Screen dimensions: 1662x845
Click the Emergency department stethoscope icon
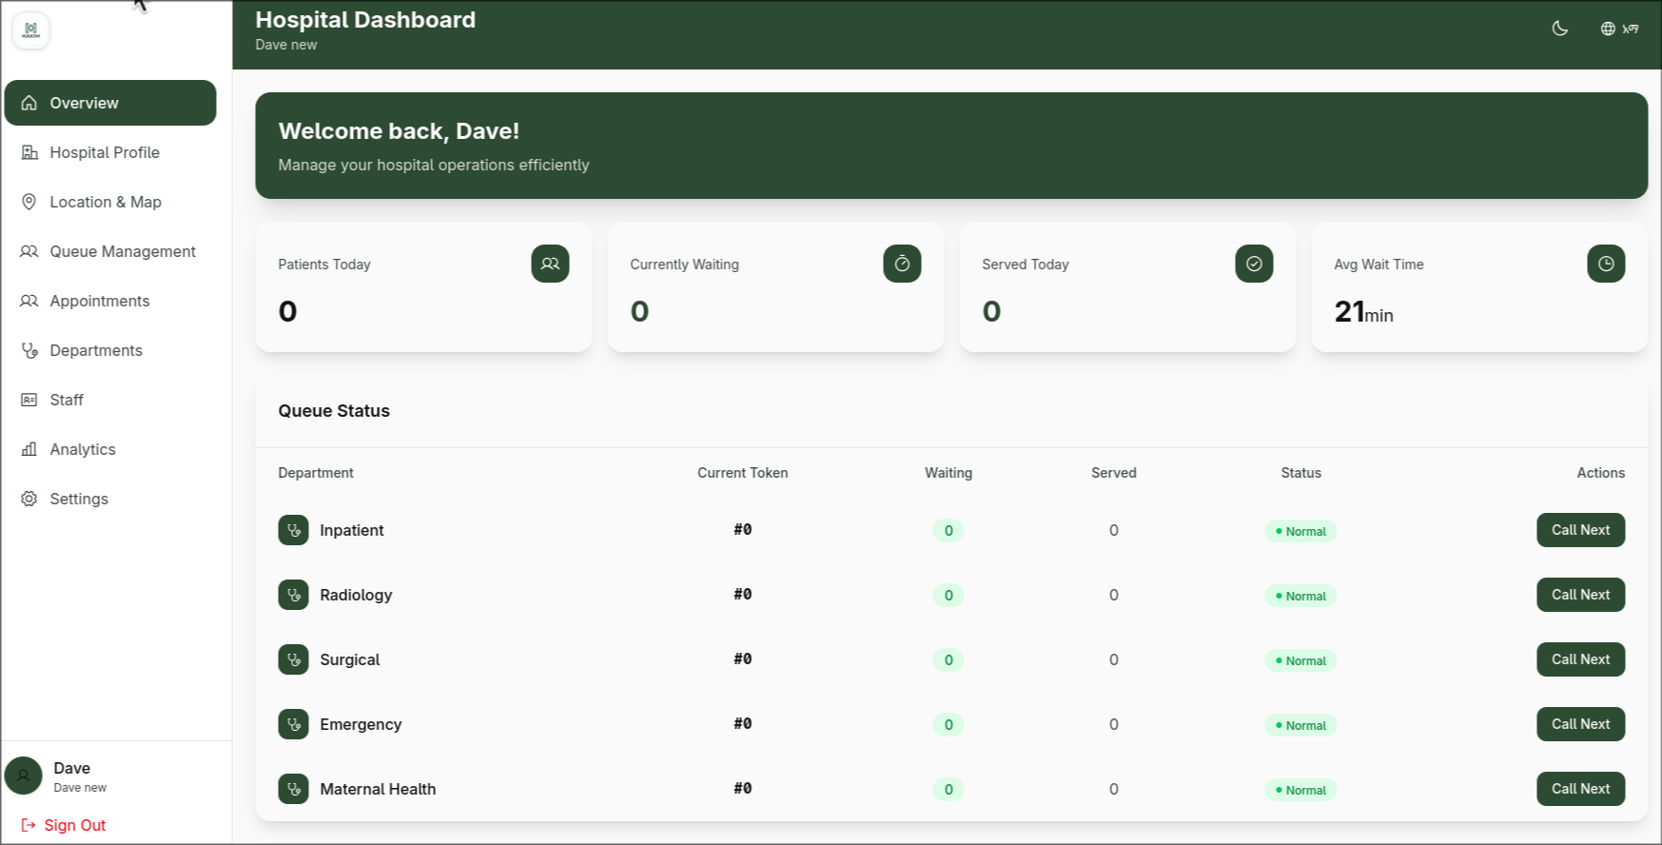[x=293, y=724]
